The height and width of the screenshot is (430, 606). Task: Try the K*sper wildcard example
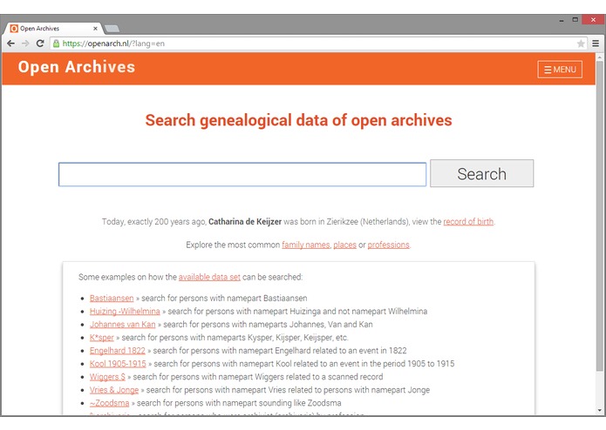coord(102,338)
